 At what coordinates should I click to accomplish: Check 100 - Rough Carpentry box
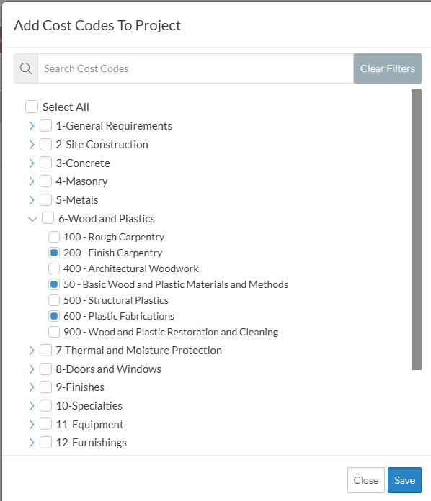click(54, 237)
